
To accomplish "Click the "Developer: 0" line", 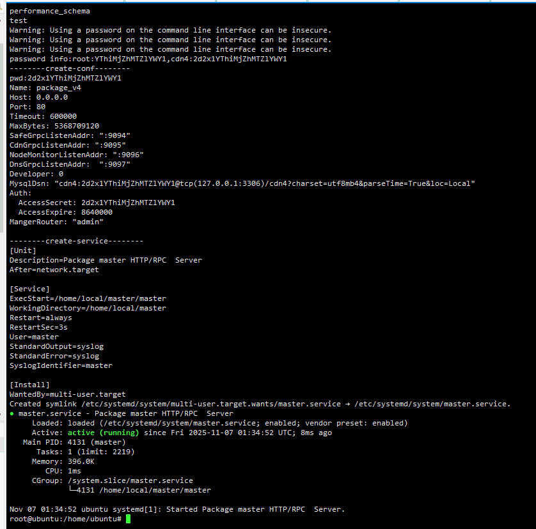I will click(36, 174).
